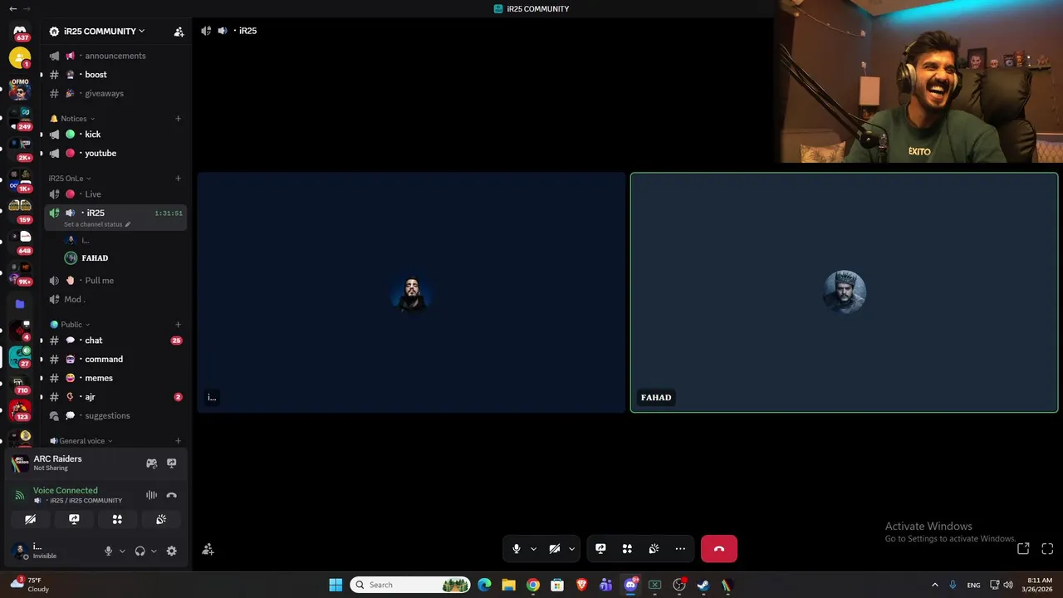Open the kick announcement channel
Viewport: 1063px width, 598px height.
[x=115, y=135]
